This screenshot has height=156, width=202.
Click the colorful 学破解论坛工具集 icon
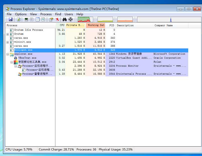tap(16, 62)
